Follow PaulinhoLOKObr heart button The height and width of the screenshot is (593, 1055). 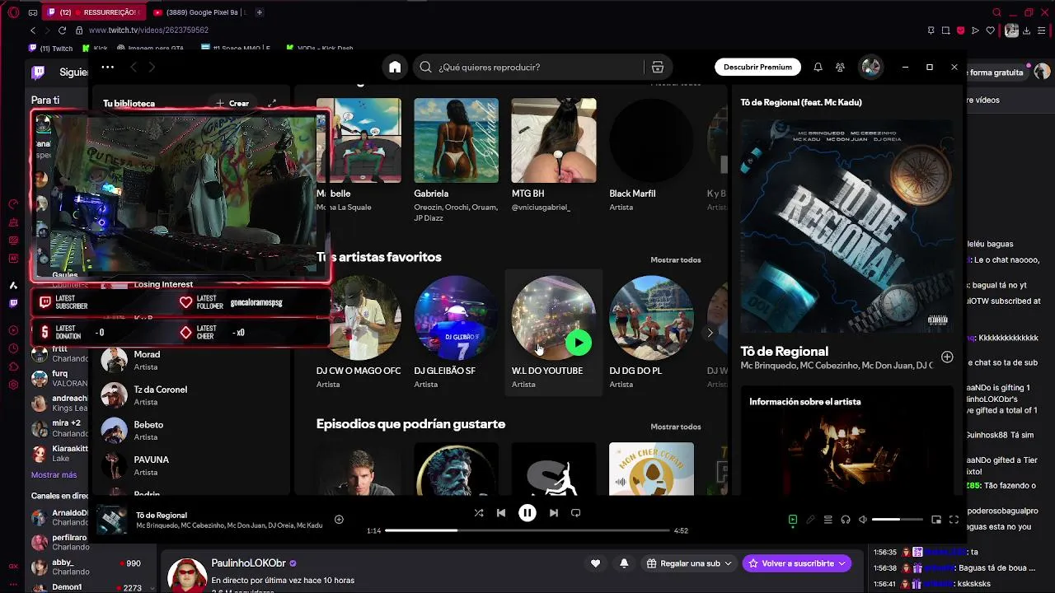595,563
